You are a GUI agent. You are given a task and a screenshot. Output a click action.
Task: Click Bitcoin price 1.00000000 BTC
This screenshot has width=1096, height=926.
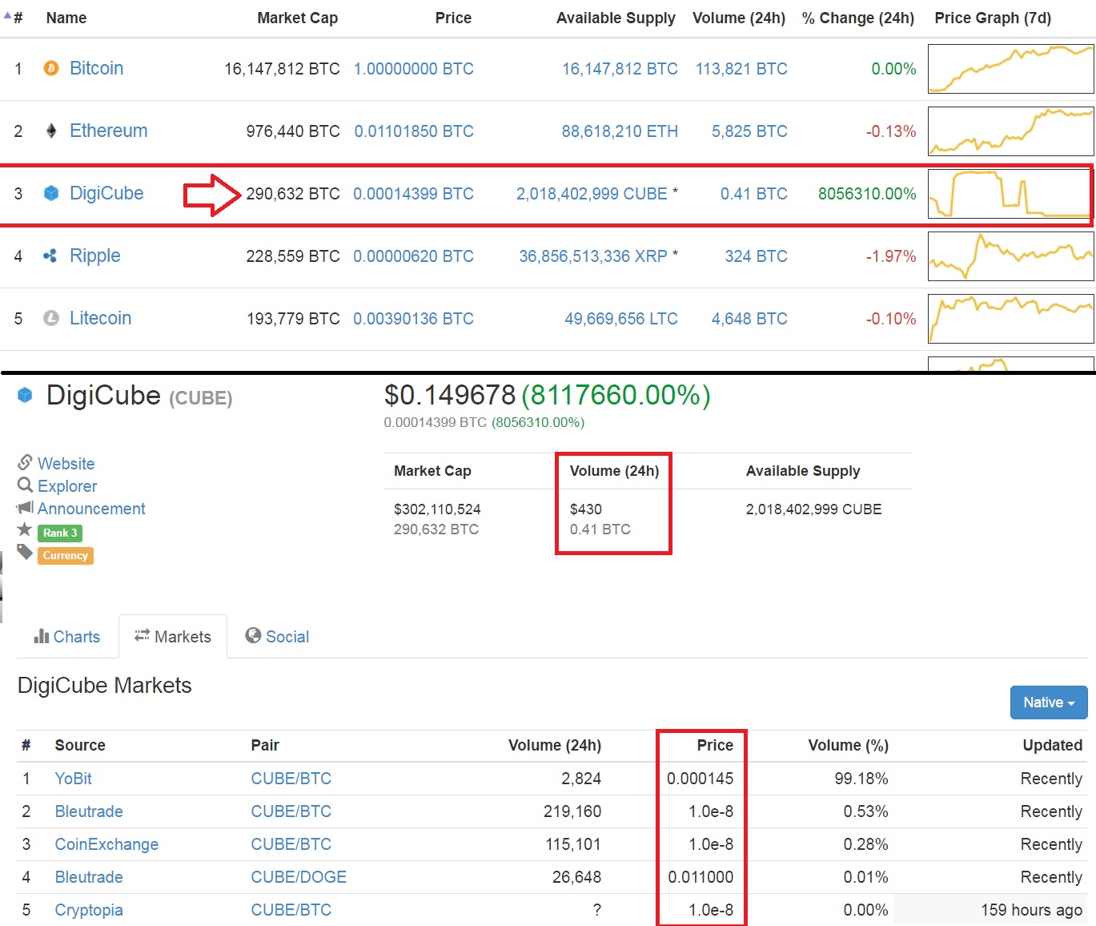(x=414, y=69)
